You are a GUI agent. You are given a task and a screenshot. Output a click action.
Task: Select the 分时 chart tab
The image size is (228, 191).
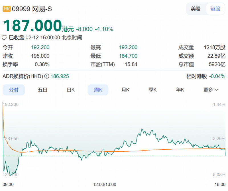tap(13, 90)
